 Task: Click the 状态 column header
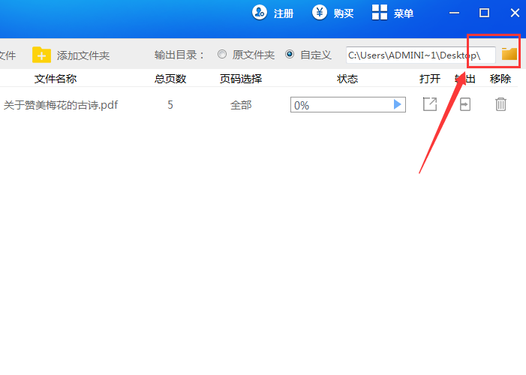pyautogui.click(x=347, y=79)
